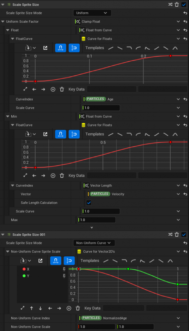189x331 pixels.
Task: Reset Scale Sprite Size Mode to default
Action: click(185, 13)
